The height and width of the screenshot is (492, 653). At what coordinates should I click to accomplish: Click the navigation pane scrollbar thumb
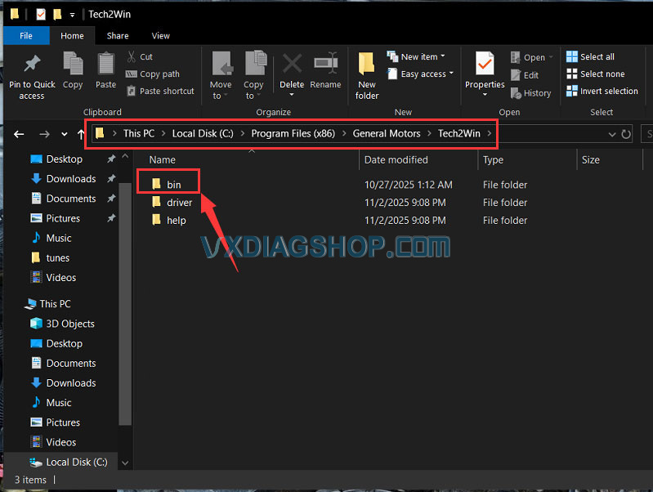pyautogui.click(x=125, y=303)
